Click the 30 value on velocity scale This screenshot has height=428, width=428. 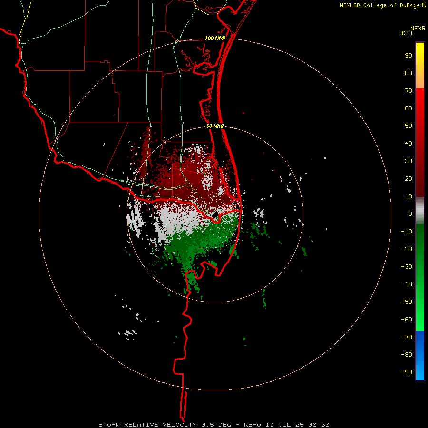pos(409,161)
